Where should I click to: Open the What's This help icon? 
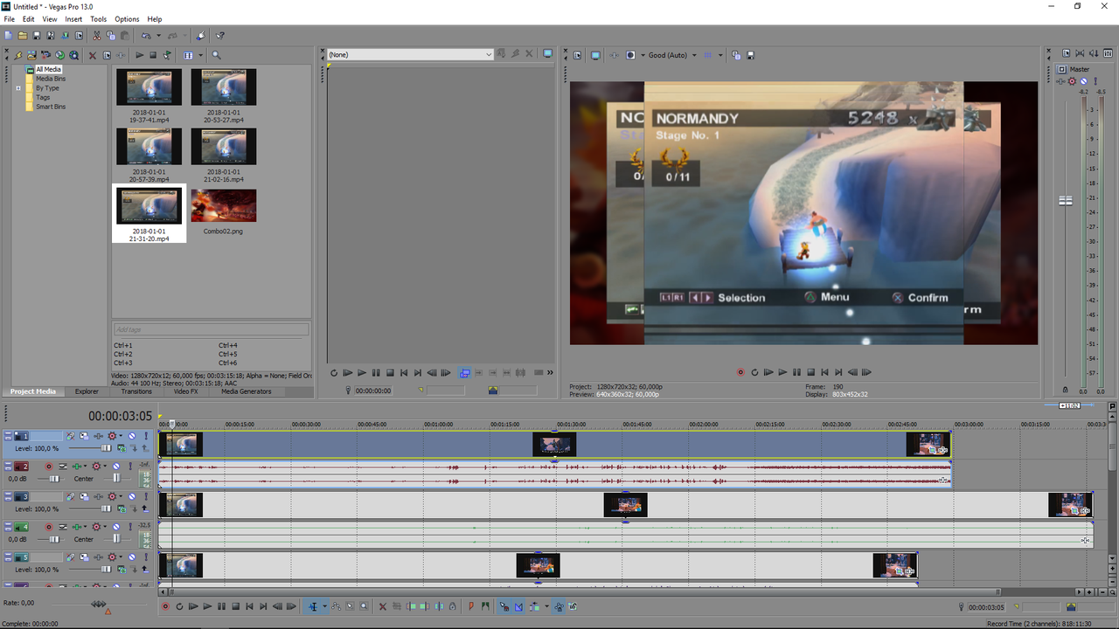(219, 36)
